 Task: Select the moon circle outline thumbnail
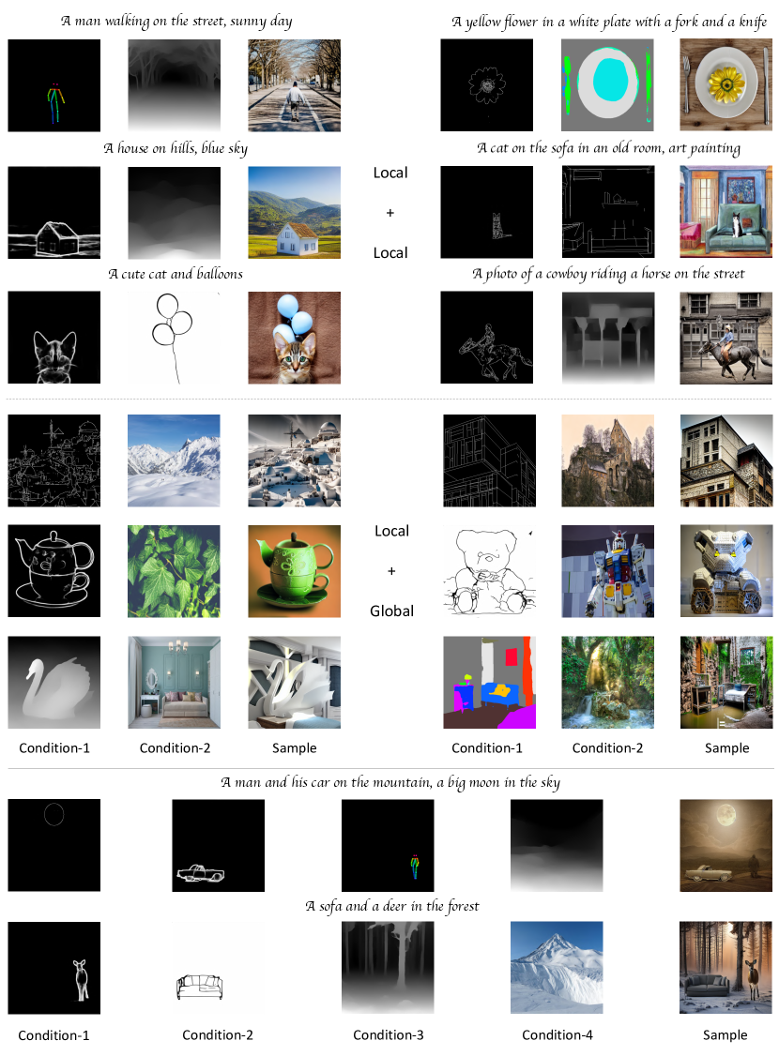[53, 845]
